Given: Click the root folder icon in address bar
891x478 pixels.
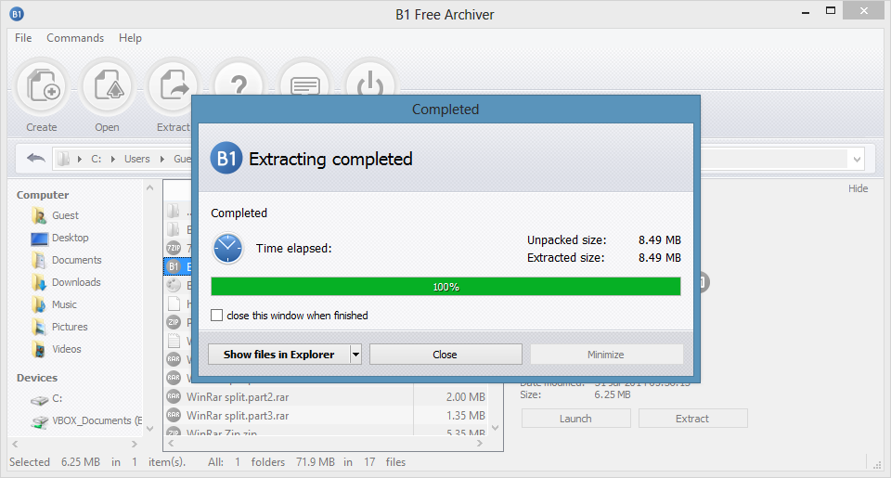Looking at the screenshot, I should pos(64,159).
